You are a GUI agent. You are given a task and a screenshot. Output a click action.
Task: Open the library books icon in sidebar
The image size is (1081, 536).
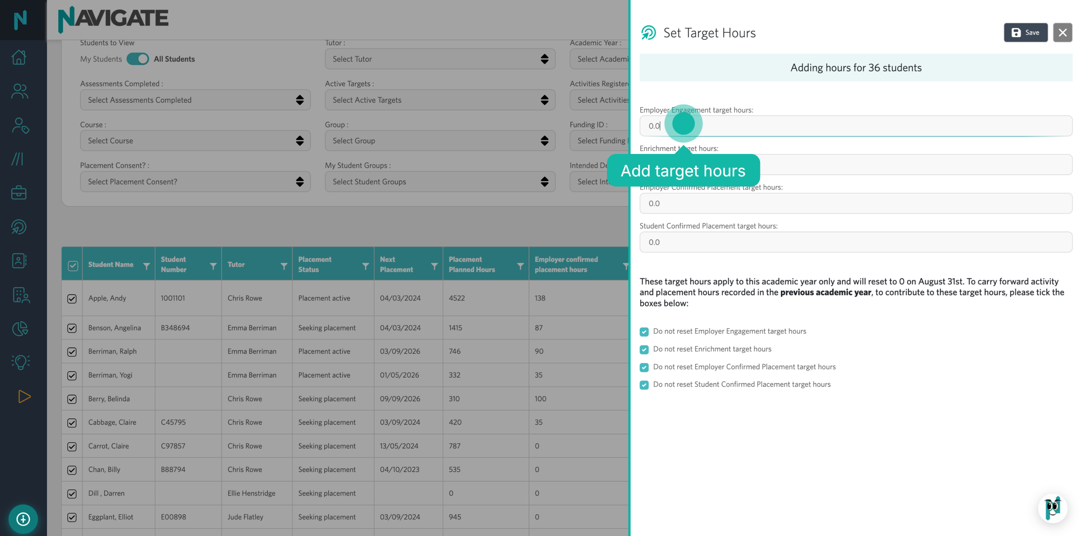17,159
